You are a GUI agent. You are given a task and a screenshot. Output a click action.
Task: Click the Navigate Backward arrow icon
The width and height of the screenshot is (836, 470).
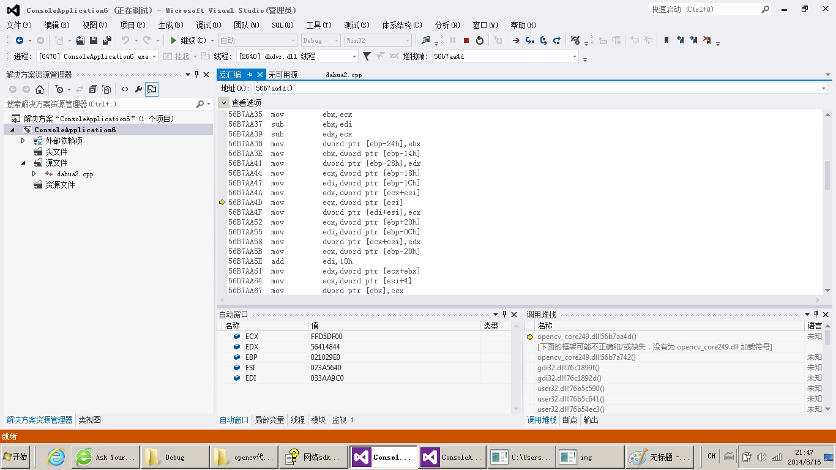tap(20, 40)
